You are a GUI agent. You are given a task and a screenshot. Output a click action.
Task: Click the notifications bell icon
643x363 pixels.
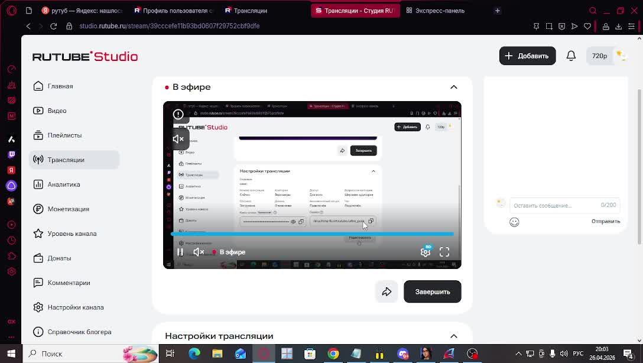point(571,56)
